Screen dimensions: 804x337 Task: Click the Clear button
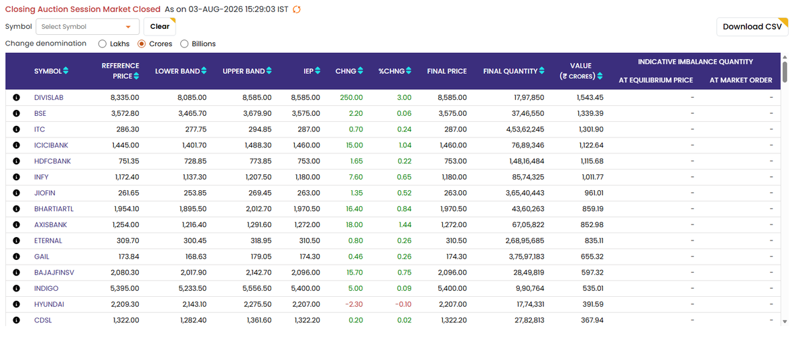(159, 27)
